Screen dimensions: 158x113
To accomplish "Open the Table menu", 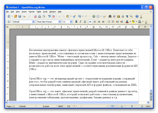I will [39, 12].
